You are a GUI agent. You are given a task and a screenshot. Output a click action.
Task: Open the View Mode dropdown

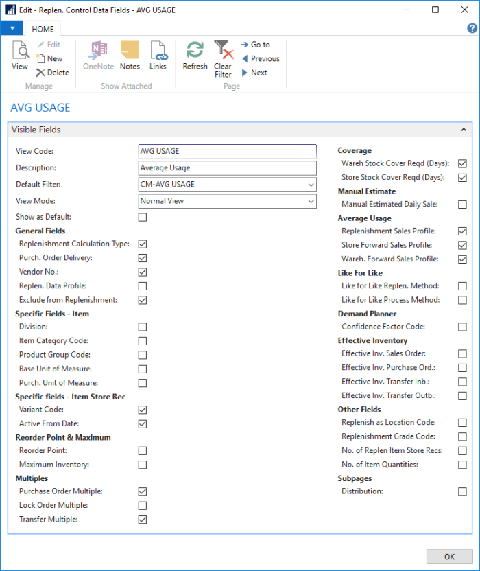[x=311, y=202]
